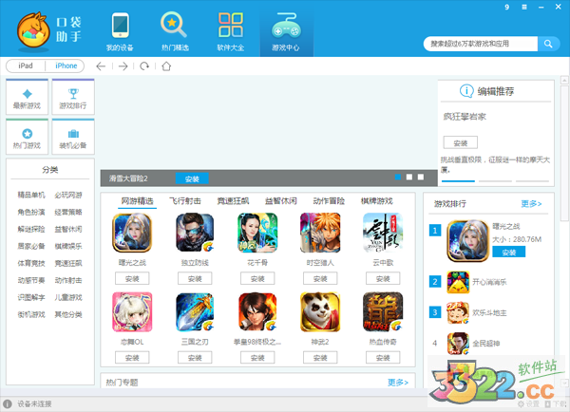Image resolution: width=570 pixels, height=412 pixels.
Task: Select the 动作冒险 tab
Action: (x=329, y=201)
